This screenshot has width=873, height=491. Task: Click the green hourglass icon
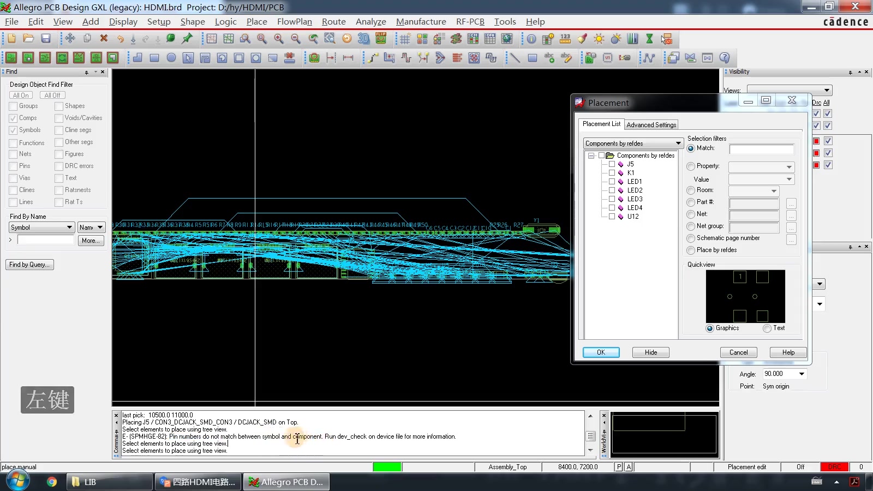(x=649, y=39)
